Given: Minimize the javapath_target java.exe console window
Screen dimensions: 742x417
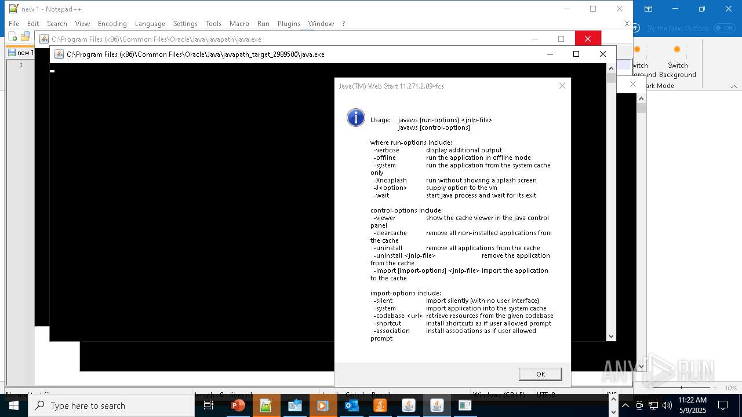Looking at the screenshot, I should pos(550,54).
